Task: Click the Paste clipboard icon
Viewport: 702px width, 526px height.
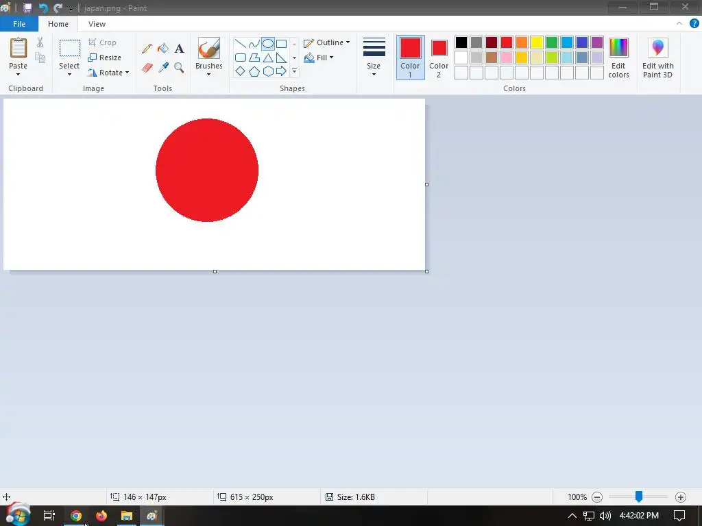Action: [19, 49]
